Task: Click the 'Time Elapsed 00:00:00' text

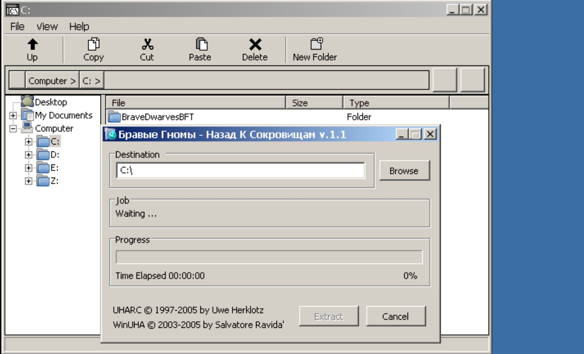Action: point(160,276)
